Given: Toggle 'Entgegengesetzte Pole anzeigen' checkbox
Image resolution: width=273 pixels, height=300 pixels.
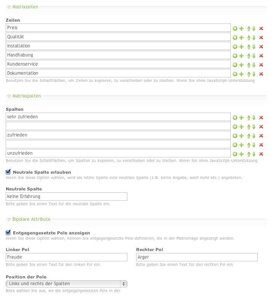Looking at the screenshot, I should [x=8, y=232].
